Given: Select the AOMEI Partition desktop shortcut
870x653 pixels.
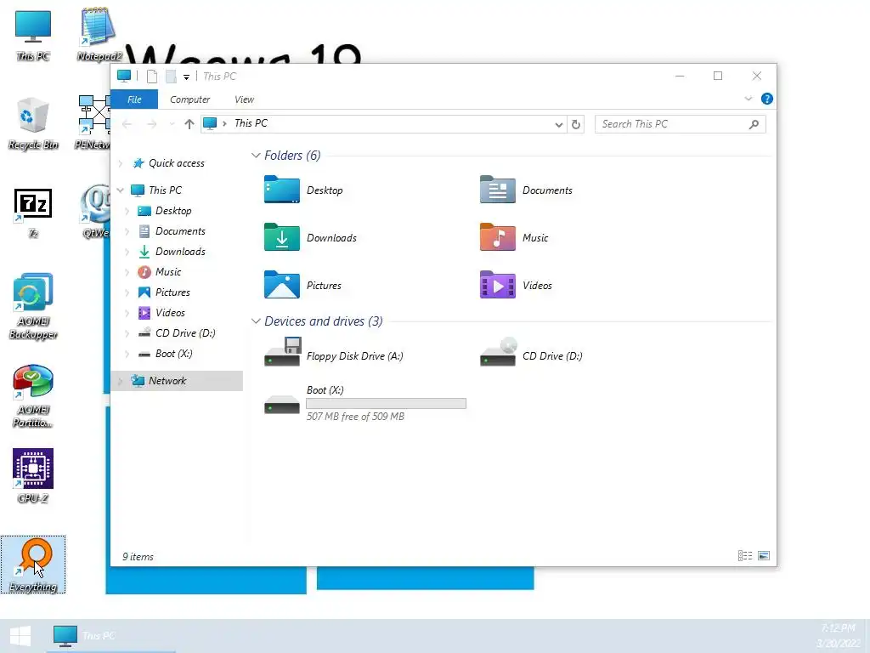Looking at the screenshot, I should pos(33,395).
